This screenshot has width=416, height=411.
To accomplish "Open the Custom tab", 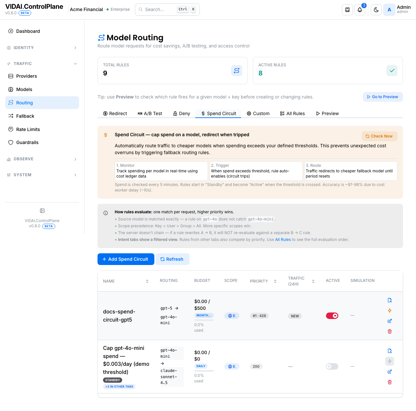I will click(x=258, y=113).
